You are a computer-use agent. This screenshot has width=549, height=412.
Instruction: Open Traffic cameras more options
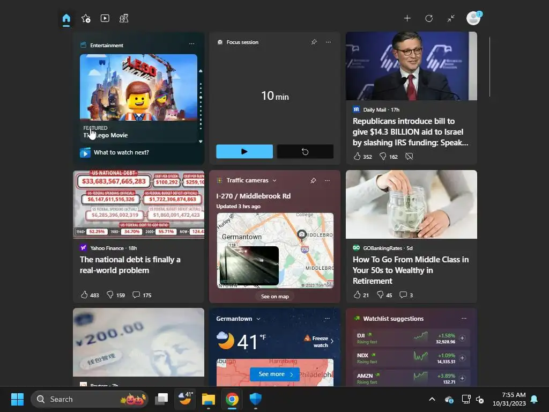pos(328,180)
